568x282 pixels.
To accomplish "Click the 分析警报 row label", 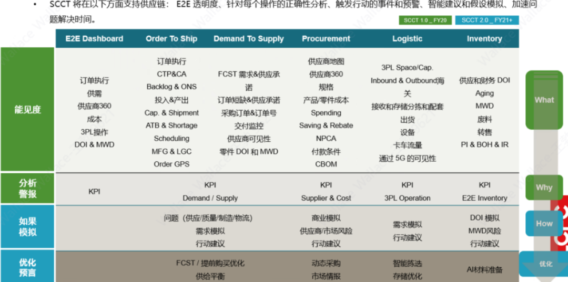I will tap(27, 189).
